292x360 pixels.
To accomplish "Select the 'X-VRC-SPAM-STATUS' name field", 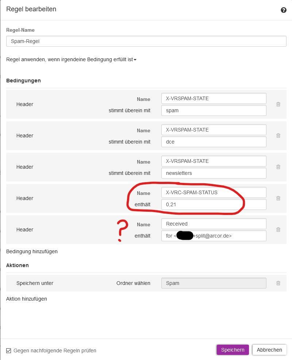I will (214, 192).
